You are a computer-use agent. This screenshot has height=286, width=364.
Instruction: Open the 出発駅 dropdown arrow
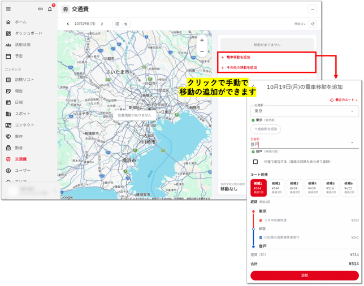pos(352,111)
